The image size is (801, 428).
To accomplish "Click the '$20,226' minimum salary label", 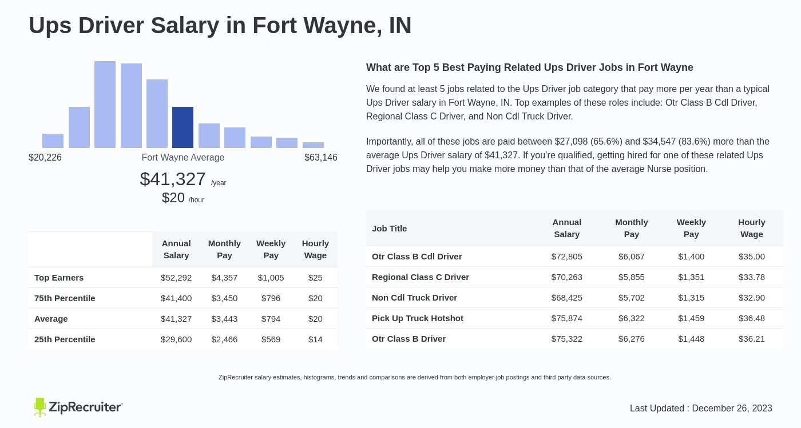I will pyautogui.click(x=45, y=157).
